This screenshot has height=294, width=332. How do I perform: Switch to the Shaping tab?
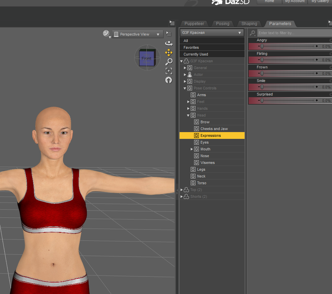[249, 24]
